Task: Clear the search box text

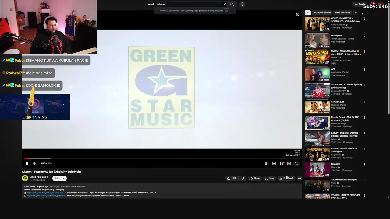Action: click(x=225, y=4)
